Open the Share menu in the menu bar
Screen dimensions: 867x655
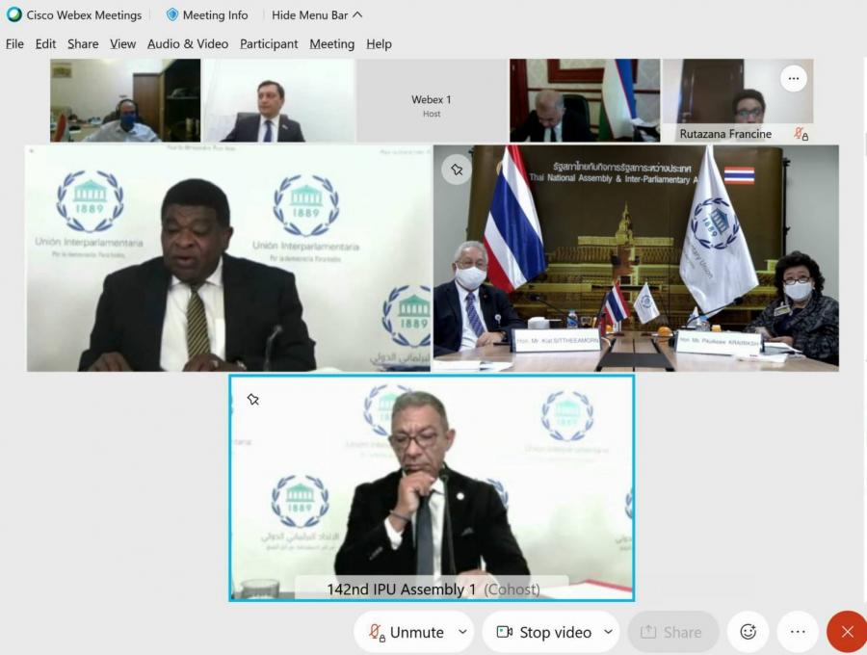[x=83, y=43]
